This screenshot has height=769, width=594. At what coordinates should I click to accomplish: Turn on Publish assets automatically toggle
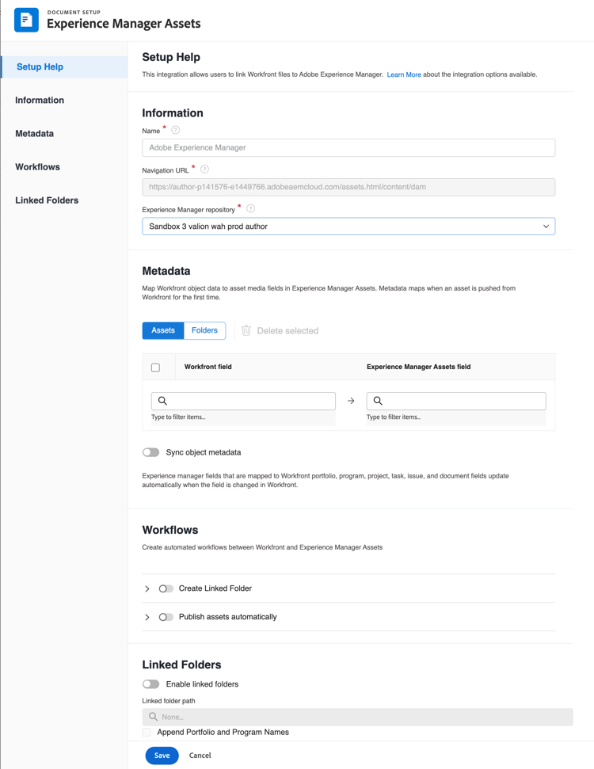(x=166, y=617)
